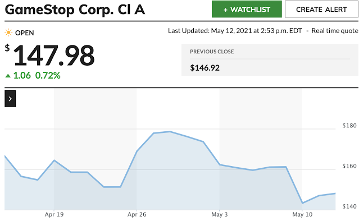This screenshot has width=359, height=221.
Task: Click the $180 price axis label
Action: click(349, 126)
